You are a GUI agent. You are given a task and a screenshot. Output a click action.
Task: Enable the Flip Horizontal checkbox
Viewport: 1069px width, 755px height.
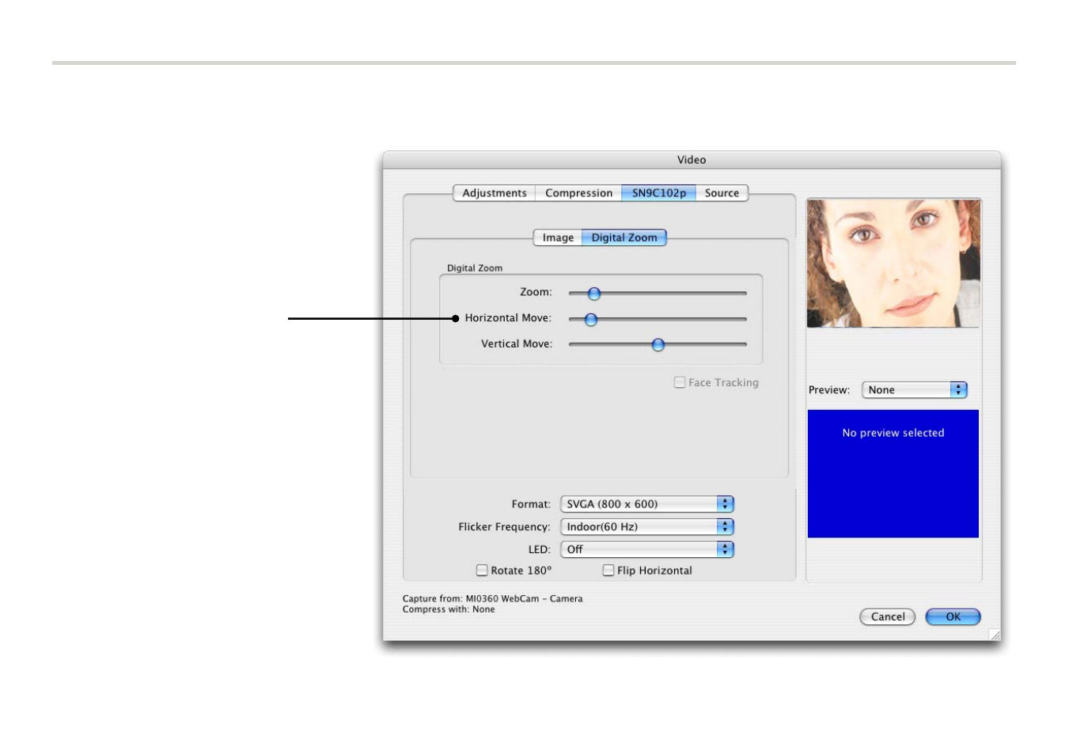coord(608,570)
